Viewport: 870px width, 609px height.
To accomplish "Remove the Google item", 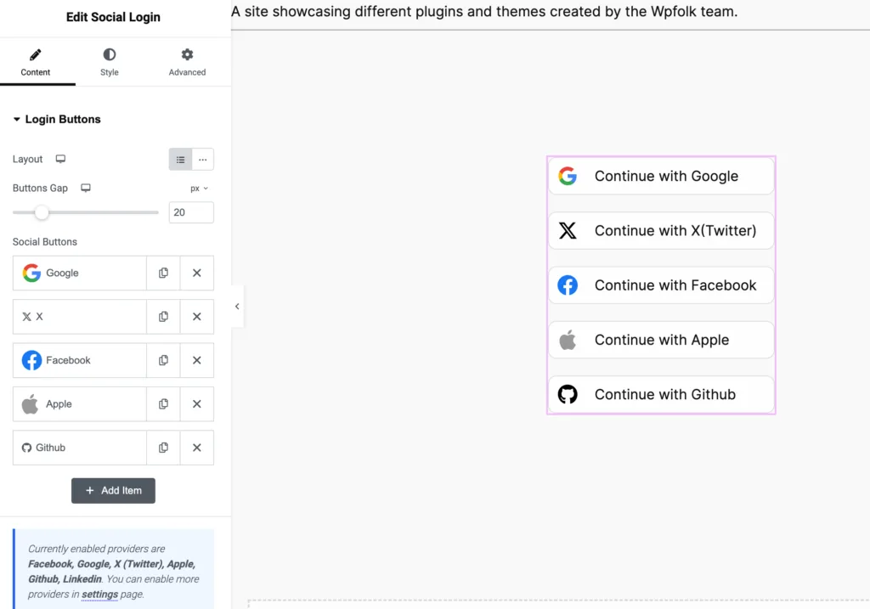I will (196, 273).
